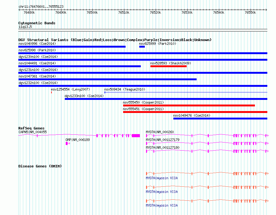Select the red nsv555451 (Cooper2011) bar
Image resolution: width=276 pixels, height=215 pixels.
point(195,112)
